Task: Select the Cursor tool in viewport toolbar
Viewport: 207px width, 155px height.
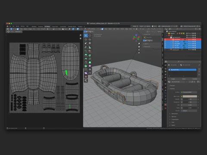Action: pos(90,35)
